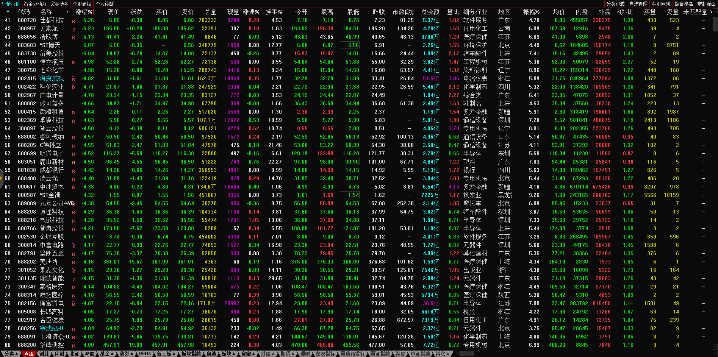Expand the 债券 category menu
718x357 pixels.
pyautogui.click(x=127, y=354)
